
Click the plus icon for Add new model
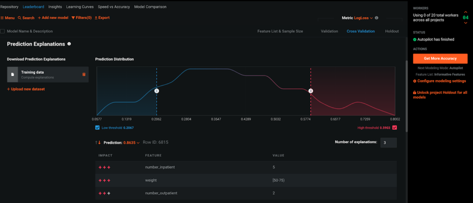[x=39, y=18]
